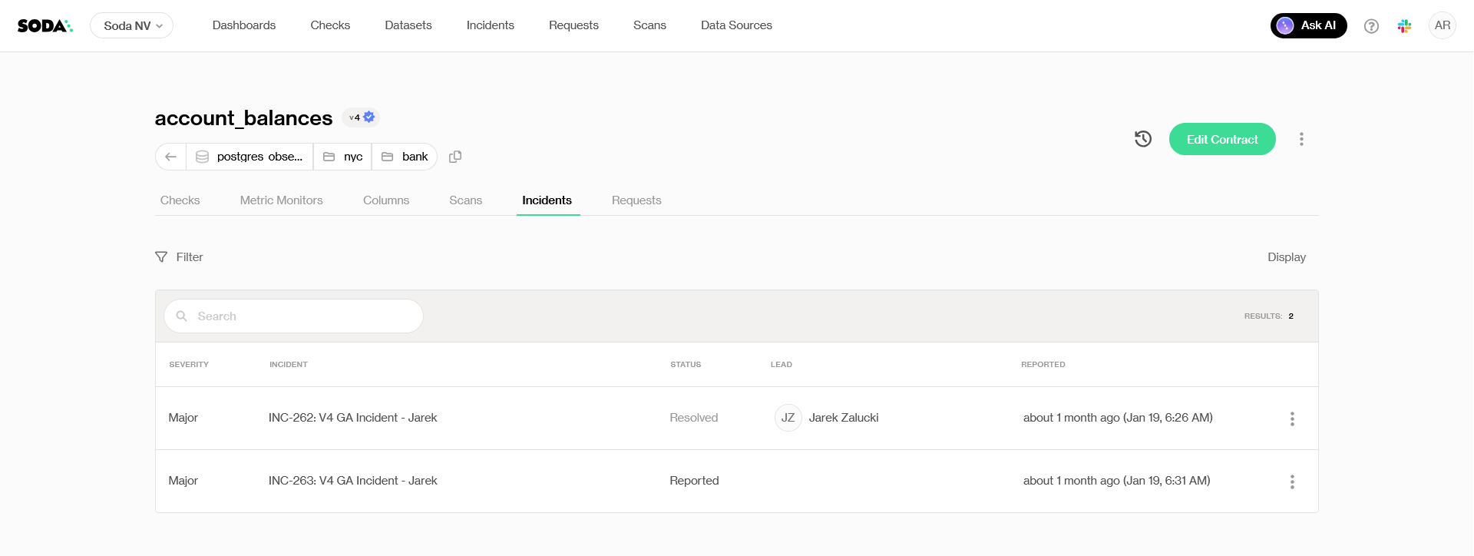Click the Slack integration icon

click(x=1404, y=26)
